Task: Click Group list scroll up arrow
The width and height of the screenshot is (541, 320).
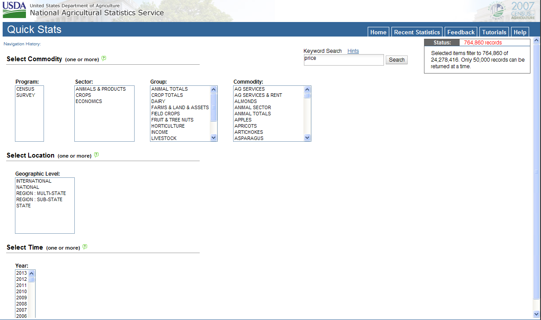Action: pos(214,89)
